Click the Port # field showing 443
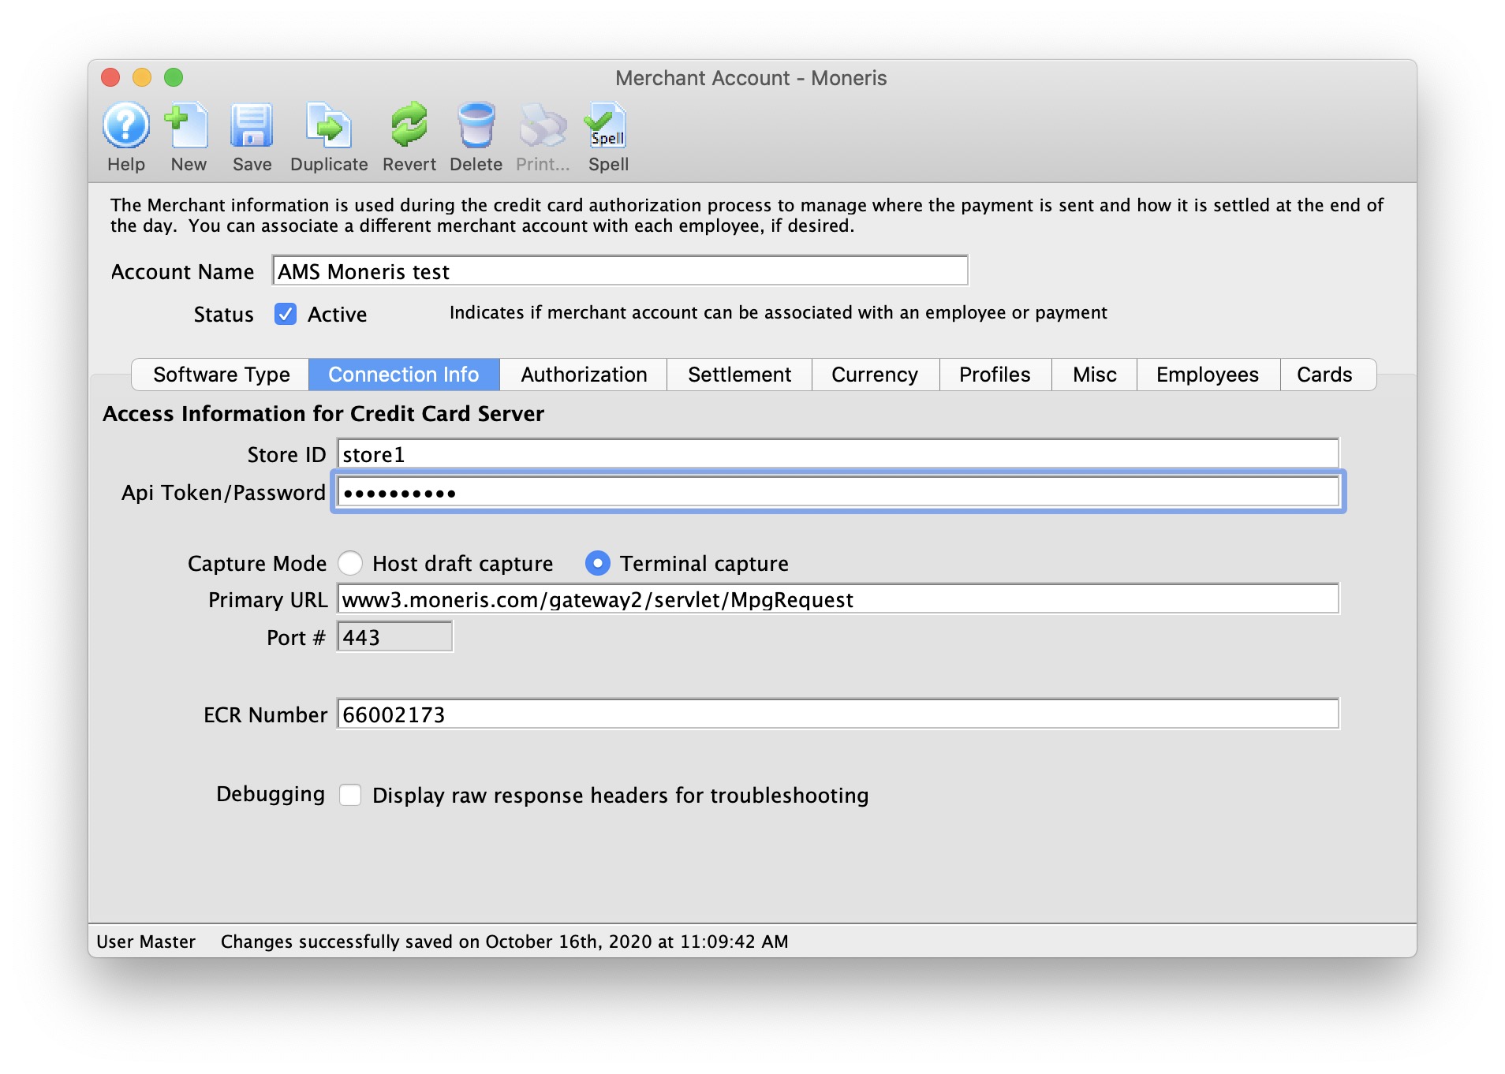 394,637
